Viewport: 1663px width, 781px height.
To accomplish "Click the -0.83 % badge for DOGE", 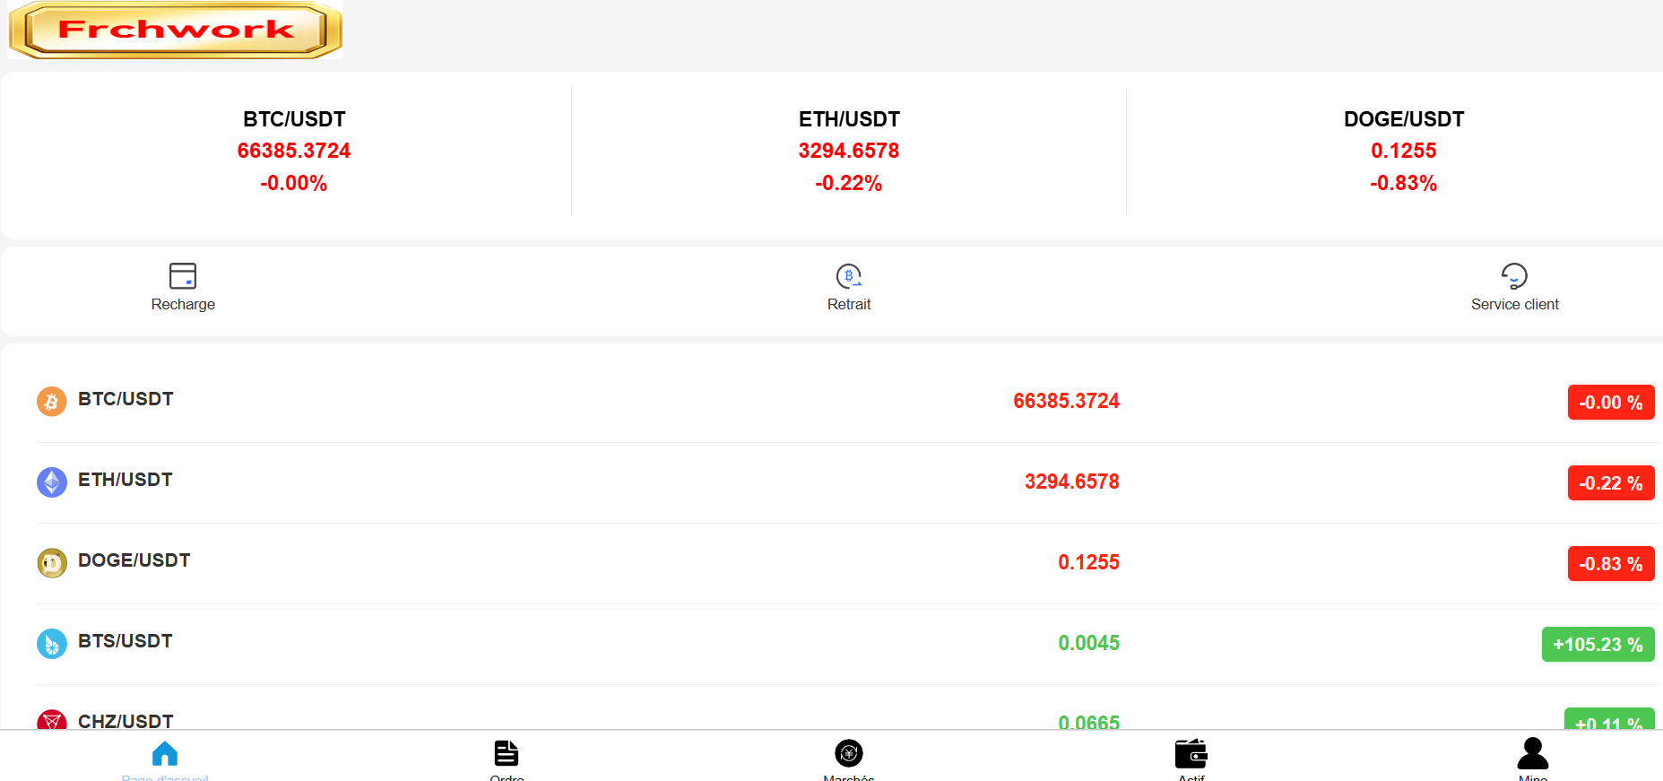I will 1611,564.
